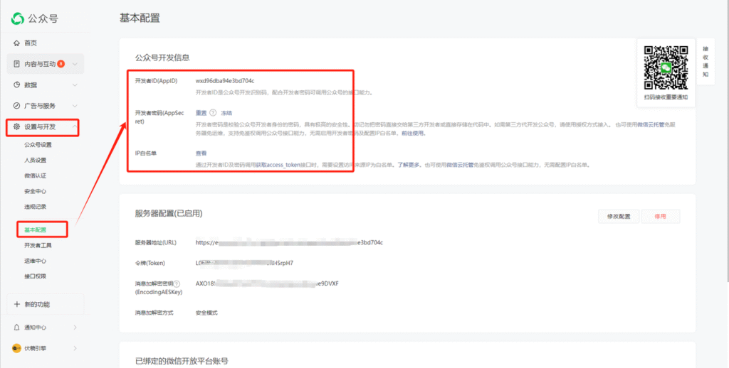
Task: Open 人员设置 in sidebar
Action: (36, 160)
